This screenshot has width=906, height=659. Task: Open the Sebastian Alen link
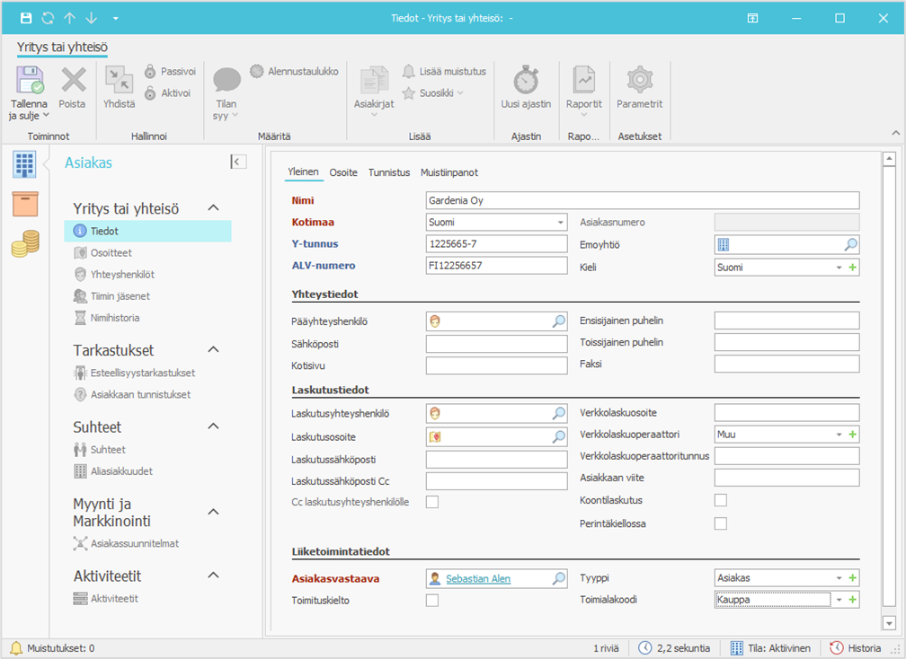click(x=478, y=579)
